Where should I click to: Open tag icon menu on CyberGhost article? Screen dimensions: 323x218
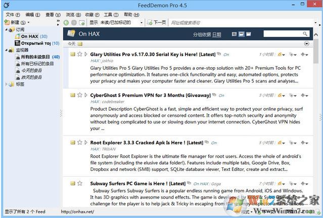point(293,95)
